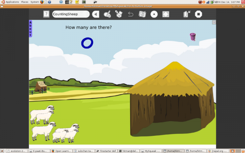
Task: Click the blue number zero answer
Action: pyautogui.click(x=87, y=43)
